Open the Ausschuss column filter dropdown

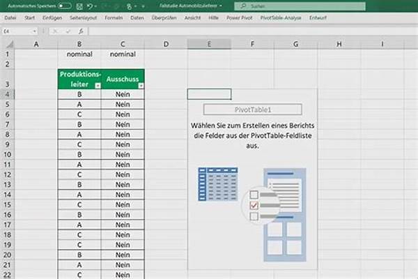point(141,85)
